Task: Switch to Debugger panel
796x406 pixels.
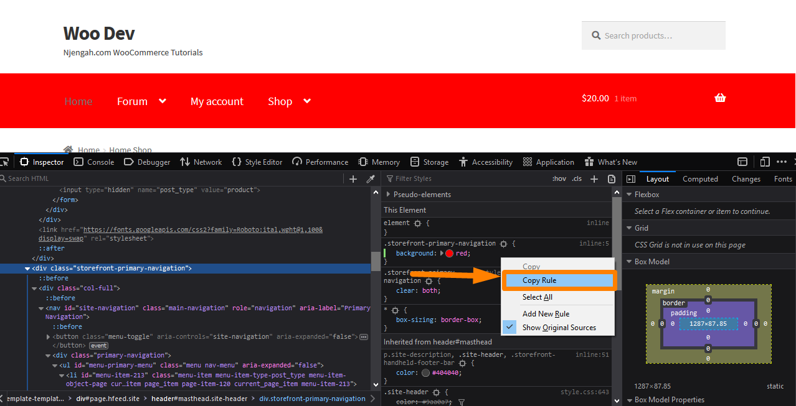Action: pos(147,162)
